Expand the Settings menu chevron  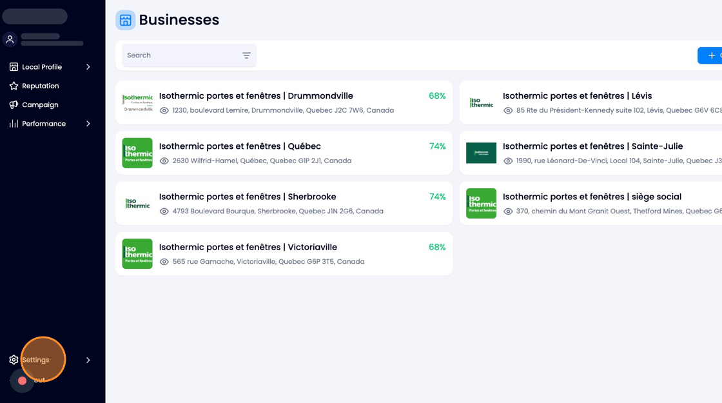(x=88, y=360)
